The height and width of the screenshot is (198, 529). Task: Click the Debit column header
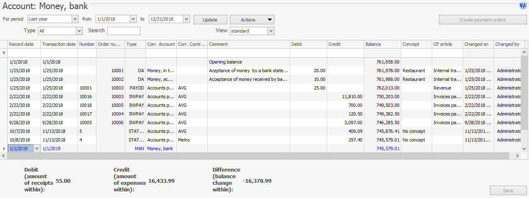(308, 44)
